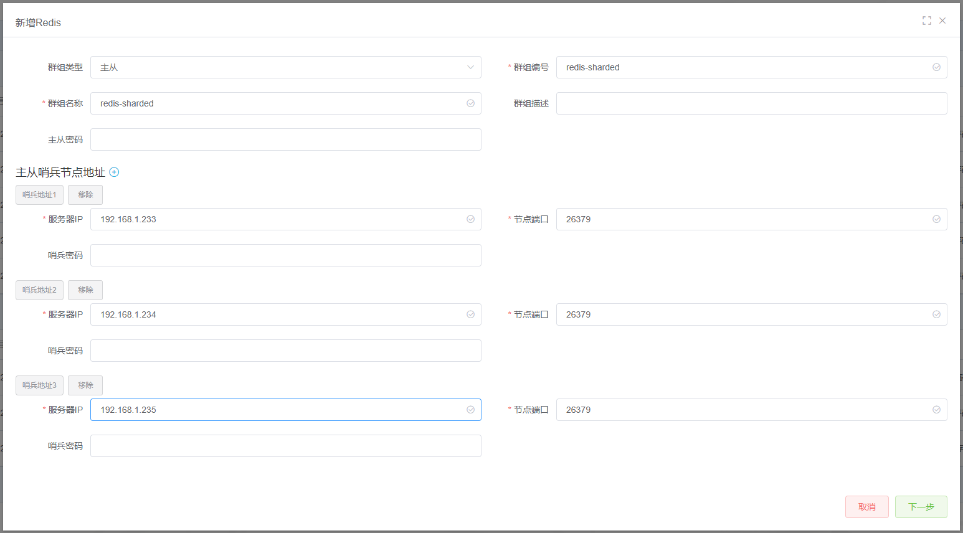
Task: Remove sentinel address 1 with 移除
Action: tap(85, 195)
